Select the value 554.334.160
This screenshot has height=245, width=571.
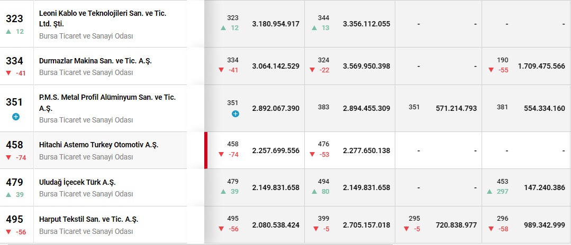[x=545, y=108]
